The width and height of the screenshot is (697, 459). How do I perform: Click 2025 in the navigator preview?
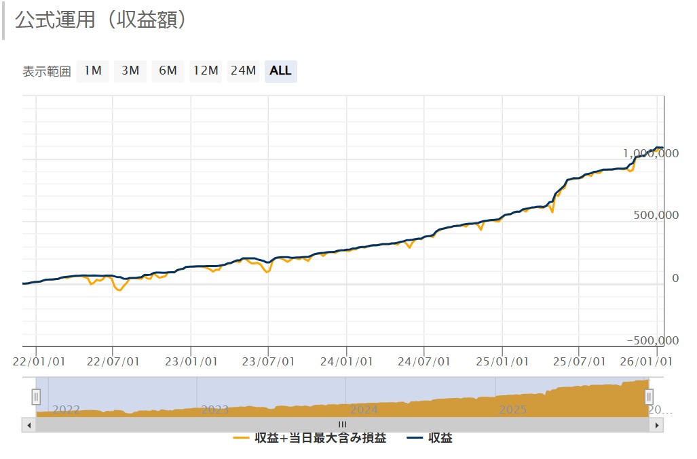512,410
